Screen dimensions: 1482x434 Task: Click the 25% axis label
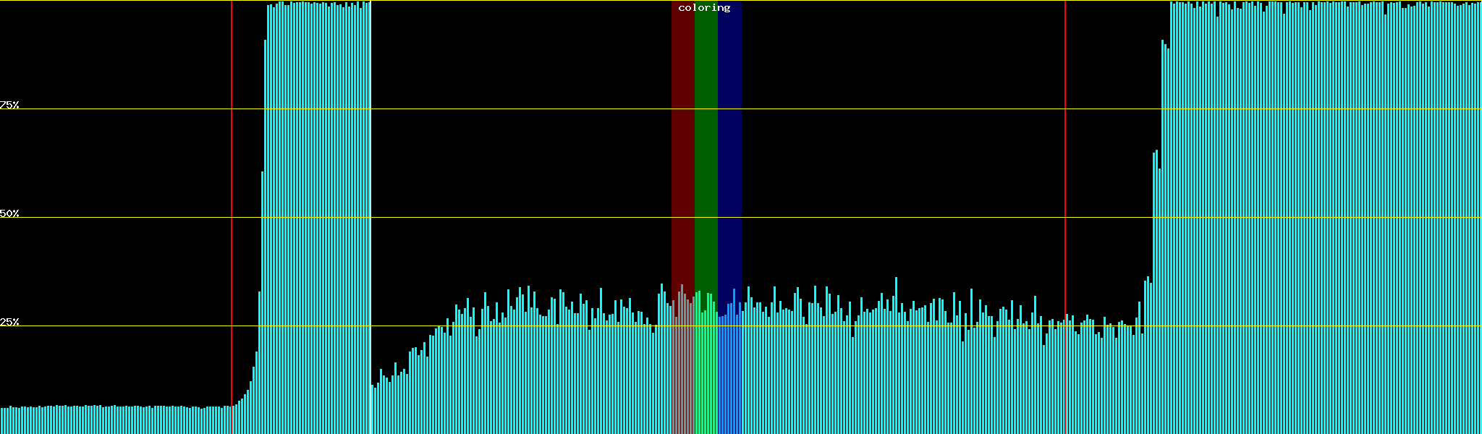tap(9, 322)
